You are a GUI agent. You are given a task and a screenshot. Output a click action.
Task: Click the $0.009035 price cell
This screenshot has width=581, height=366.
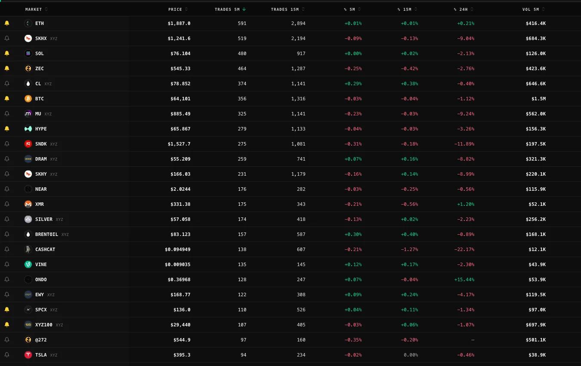(x=178, y=264)
